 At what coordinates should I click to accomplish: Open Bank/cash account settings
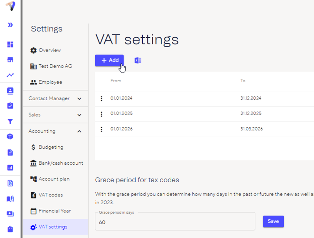point(61,163)
